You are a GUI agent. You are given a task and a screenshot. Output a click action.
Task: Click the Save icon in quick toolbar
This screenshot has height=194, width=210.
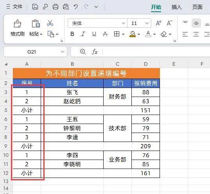pos(35,7)
